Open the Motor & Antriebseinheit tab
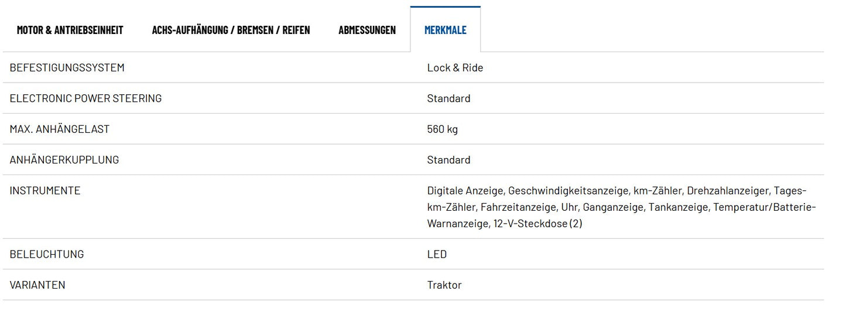Viewport: 846px width, 315px height. click(70, 30)
